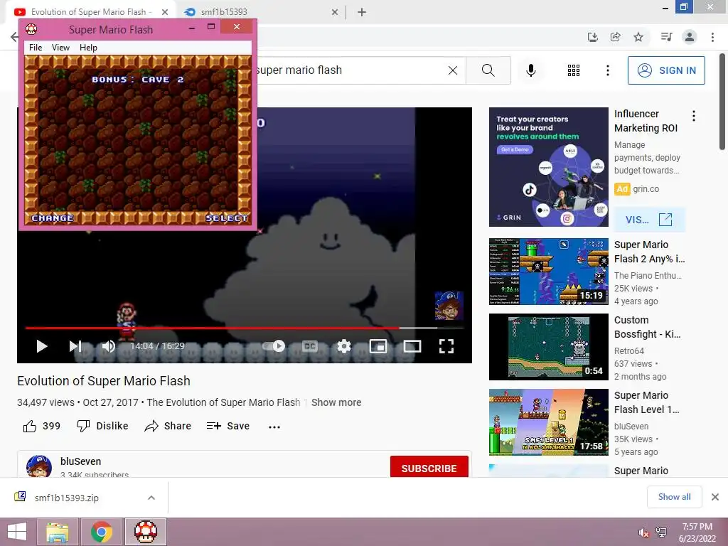Save the video to a playlist
The image size is (728, 546).
click(228, 426)
